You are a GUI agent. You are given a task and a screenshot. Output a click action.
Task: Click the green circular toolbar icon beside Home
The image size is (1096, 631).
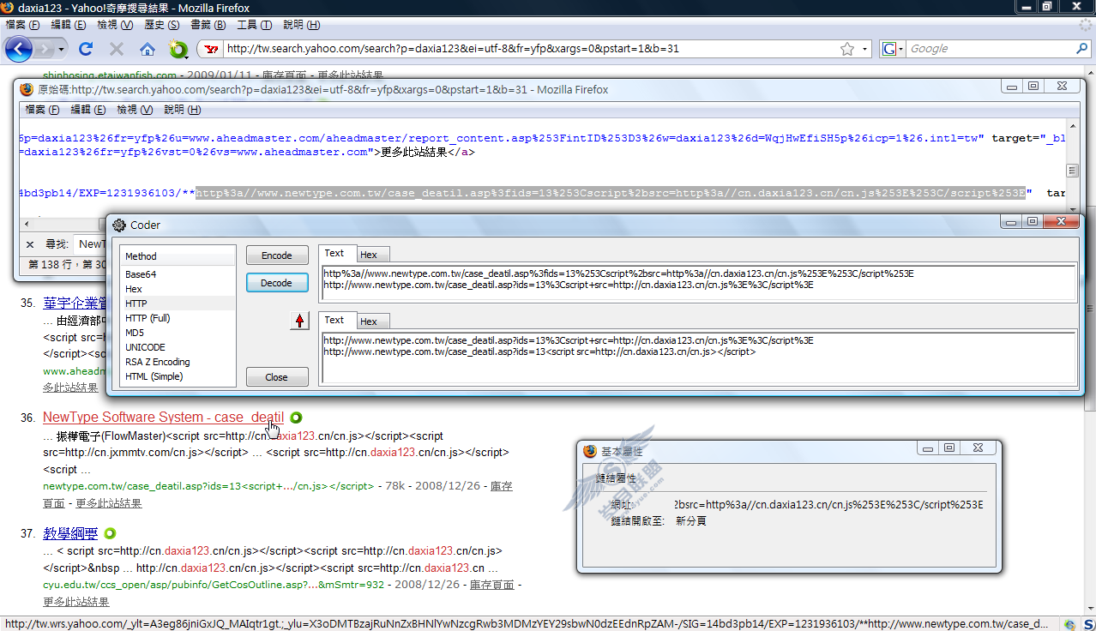[178, 49]
